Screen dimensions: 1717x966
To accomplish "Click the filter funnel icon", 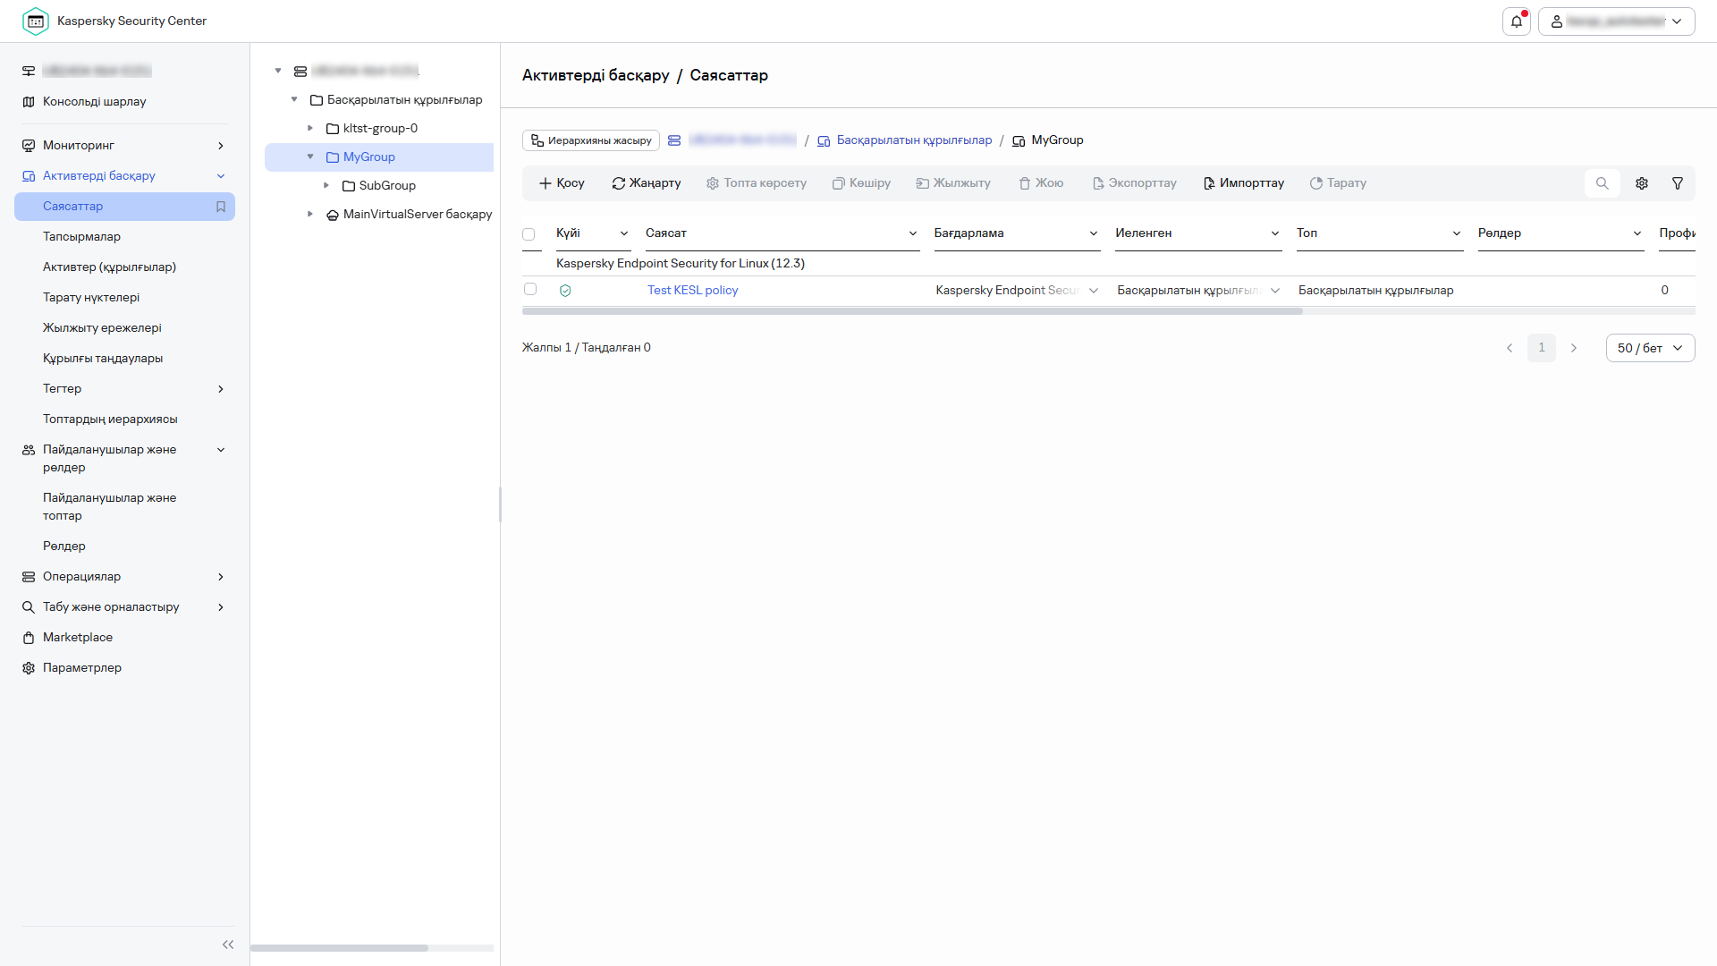I will tap(1678, 183).
